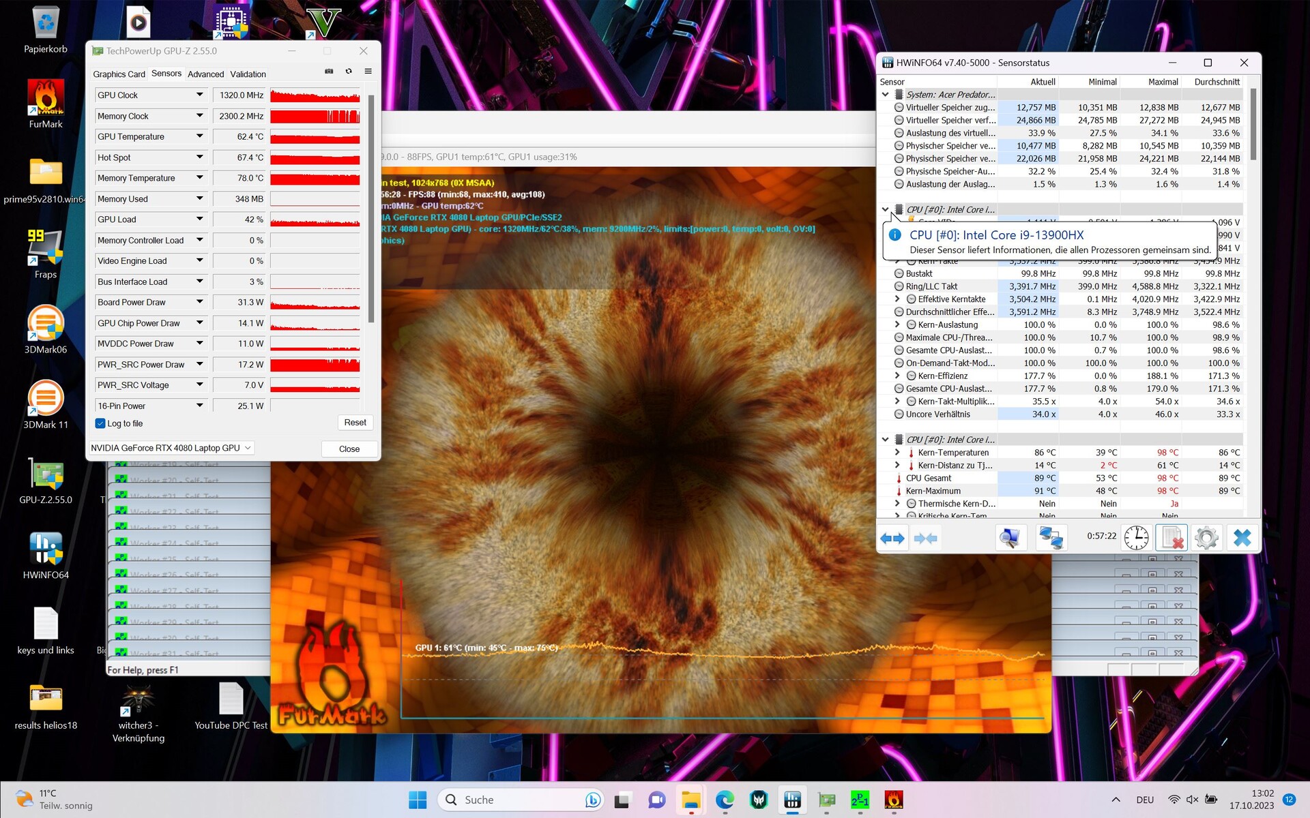The width and height of the screenshot is (1310, 818).
Task: Open File Explorer from the taskbar
Action: (690, 800)
